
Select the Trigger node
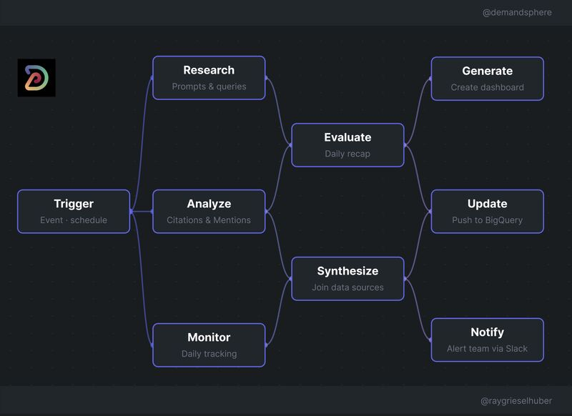(74, 211)
